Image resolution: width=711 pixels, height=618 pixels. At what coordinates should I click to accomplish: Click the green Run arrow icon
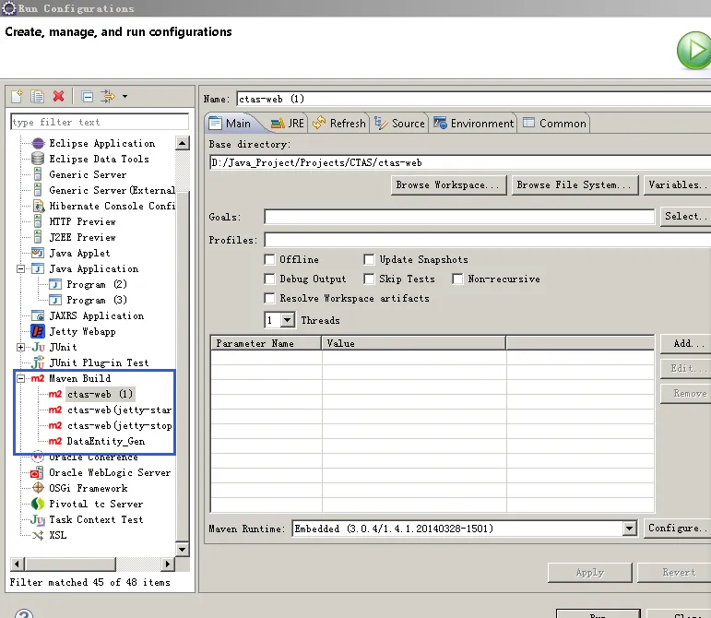[694, 50]
